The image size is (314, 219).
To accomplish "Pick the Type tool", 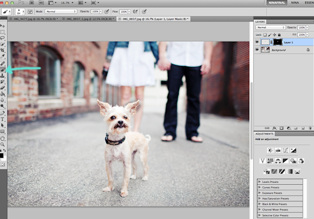I will [3, 119].
